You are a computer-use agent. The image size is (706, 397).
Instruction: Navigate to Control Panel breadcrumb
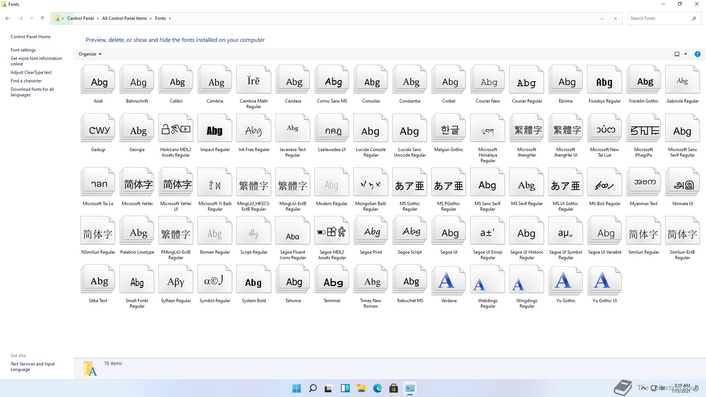coord(80,18)
